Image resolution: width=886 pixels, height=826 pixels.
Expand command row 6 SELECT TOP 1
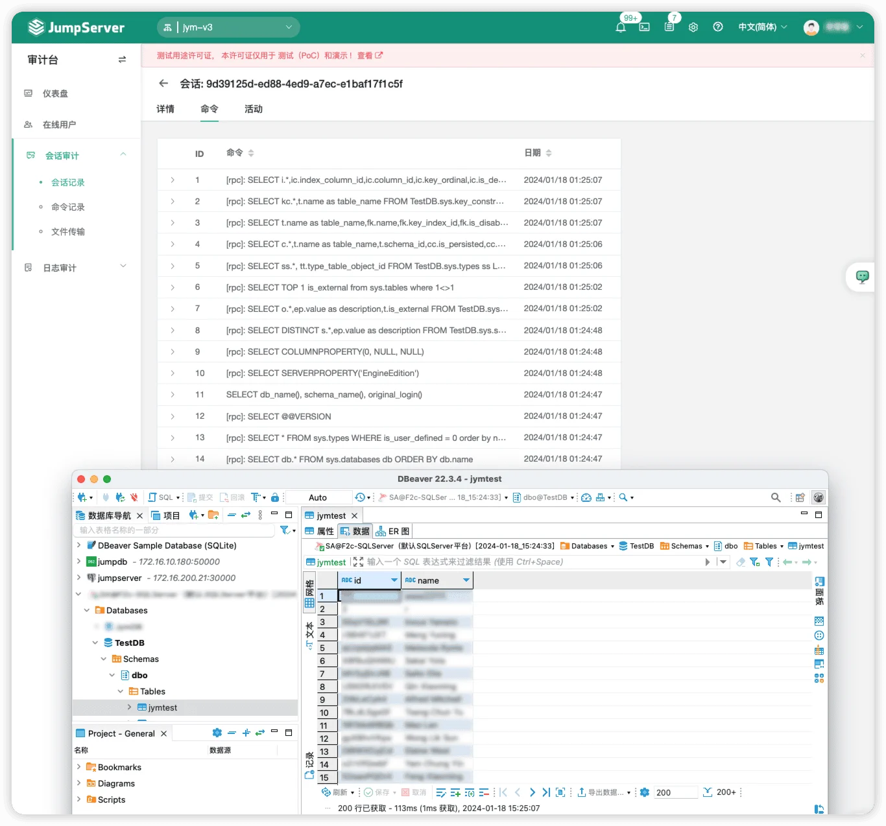click(173, 287)
